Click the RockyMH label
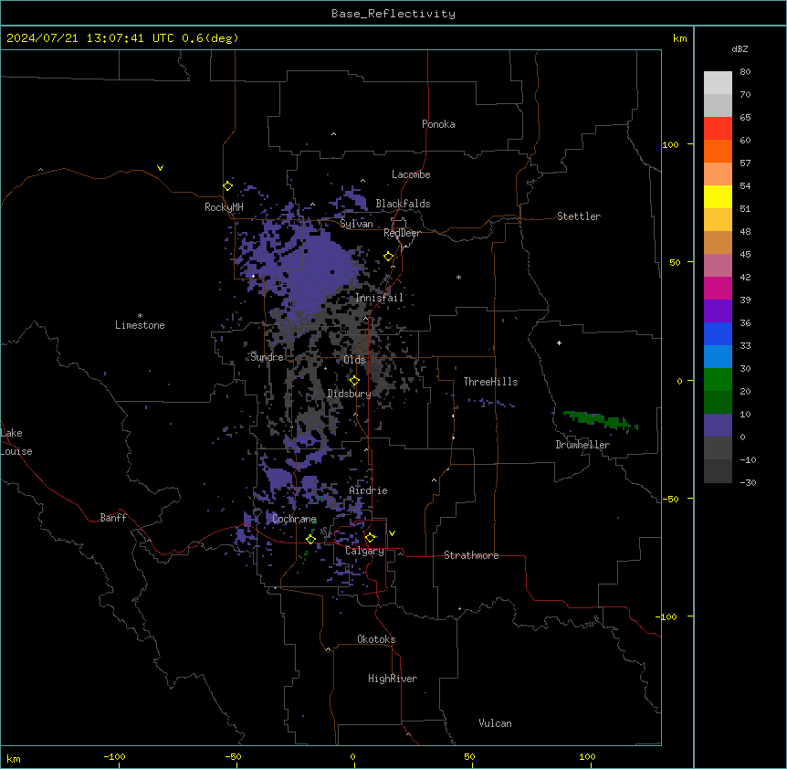 224,207
